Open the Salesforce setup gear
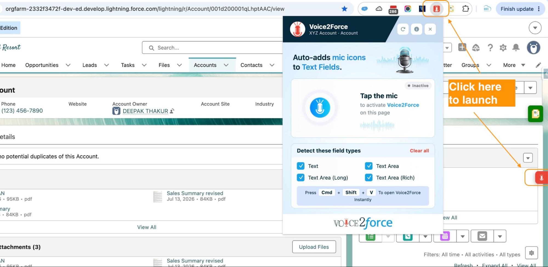 click(x=503, y=48)
